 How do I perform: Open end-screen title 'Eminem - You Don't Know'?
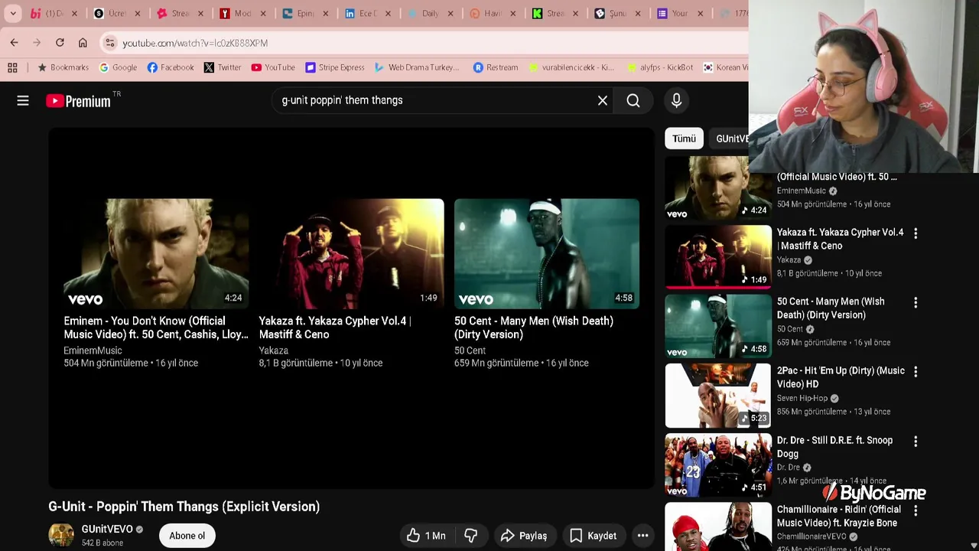156,328
